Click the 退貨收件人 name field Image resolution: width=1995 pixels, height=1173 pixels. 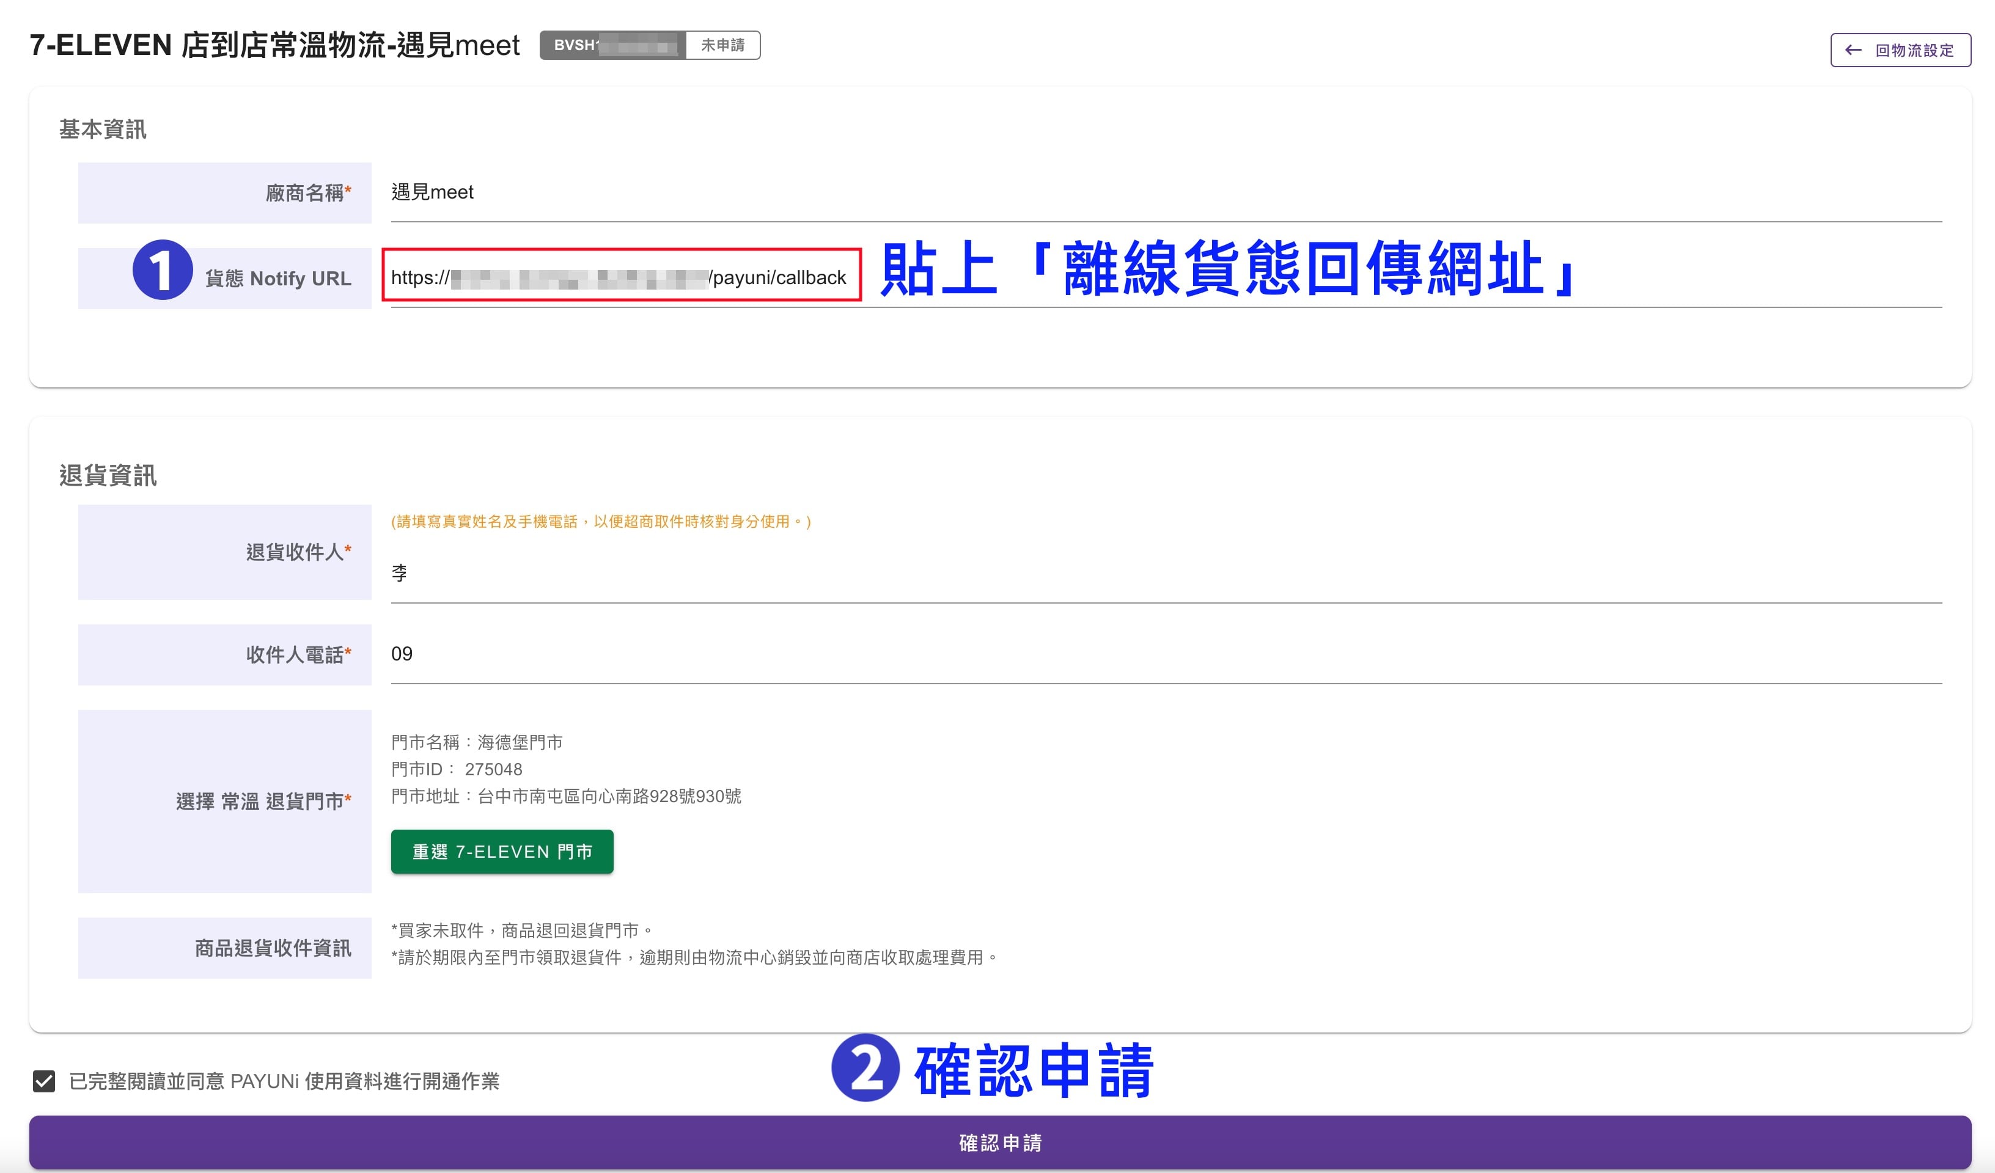(x=1166, y=573)
